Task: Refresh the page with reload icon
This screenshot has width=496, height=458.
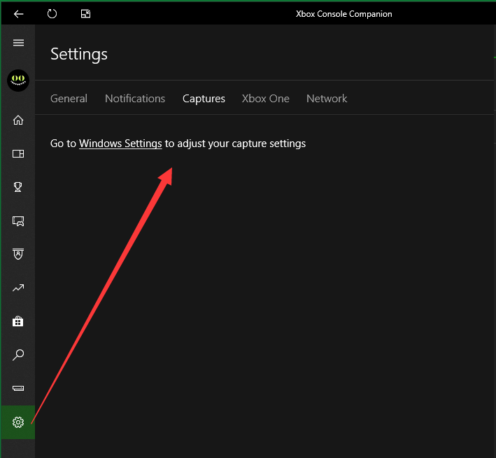Action: pos(52,14)
